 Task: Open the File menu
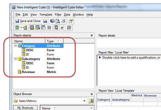click(x=18, y=15)
